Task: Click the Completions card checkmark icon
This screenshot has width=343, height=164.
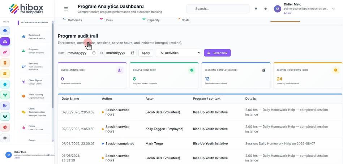Action: (192, 70)
